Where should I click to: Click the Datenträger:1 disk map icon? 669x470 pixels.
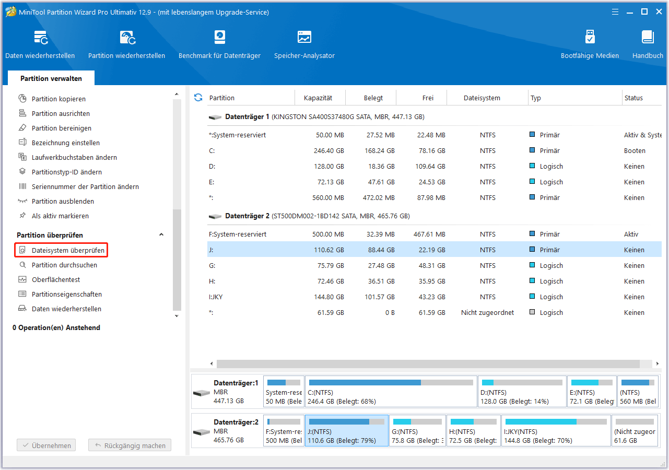[201, 393]
